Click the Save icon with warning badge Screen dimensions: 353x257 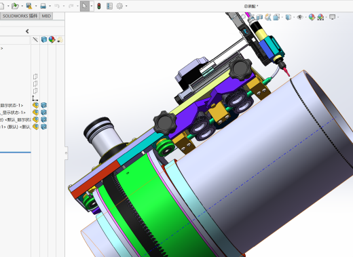29,6
